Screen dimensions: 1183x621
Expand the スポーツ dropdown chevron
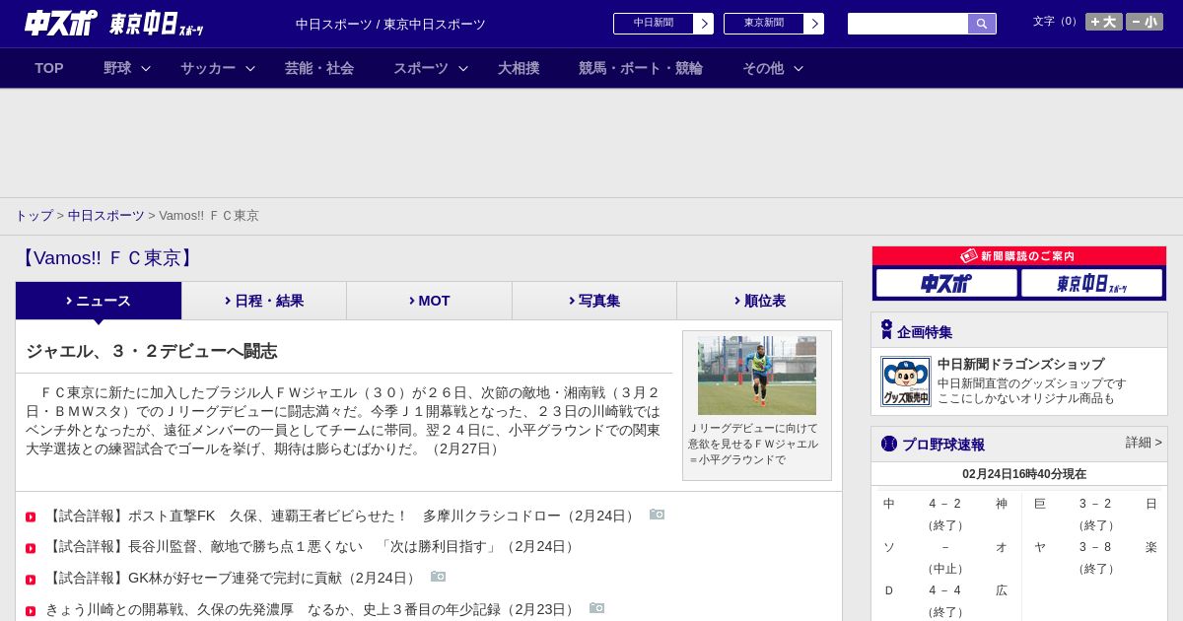tap(463, 68)
